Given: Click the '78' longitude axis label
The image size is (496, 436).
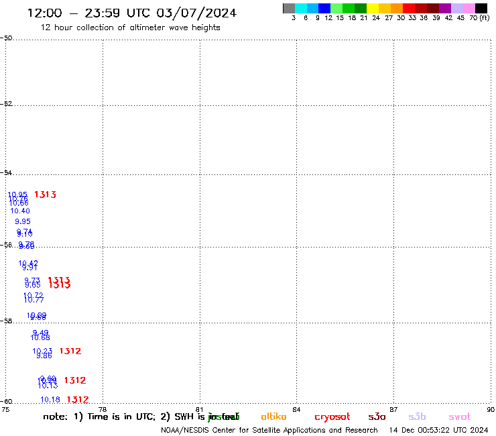Looking at the screenshot, I should point(103,409).
